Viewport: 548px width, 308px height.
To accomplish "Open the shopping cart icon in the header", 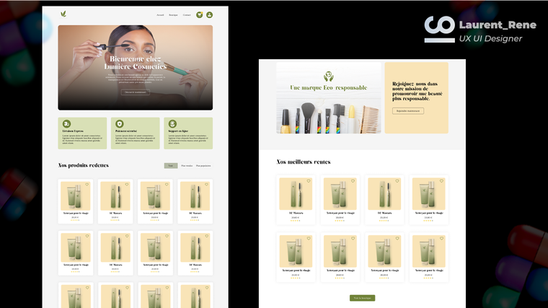I will (x=199, y=14).
